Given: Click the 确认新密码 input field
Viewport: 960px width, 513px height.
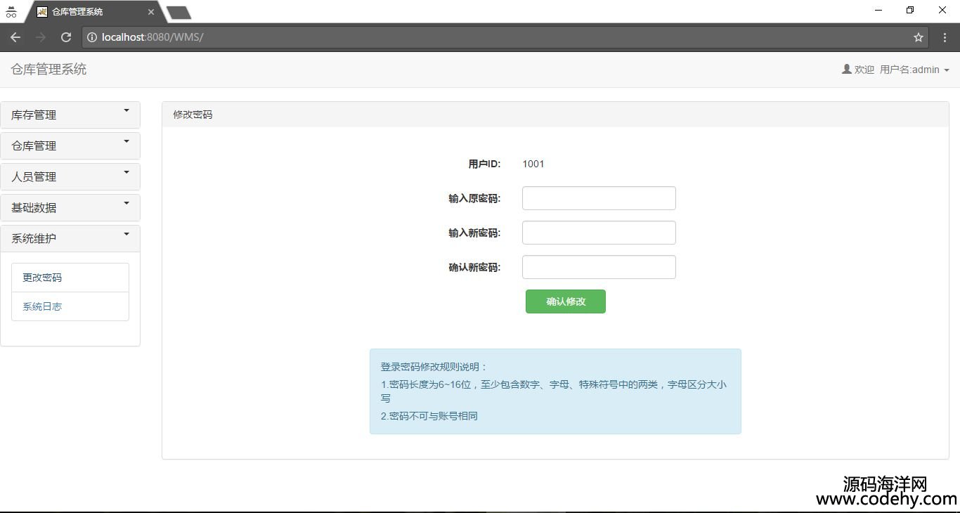Looking at the screenshot, I should [599, 267].
